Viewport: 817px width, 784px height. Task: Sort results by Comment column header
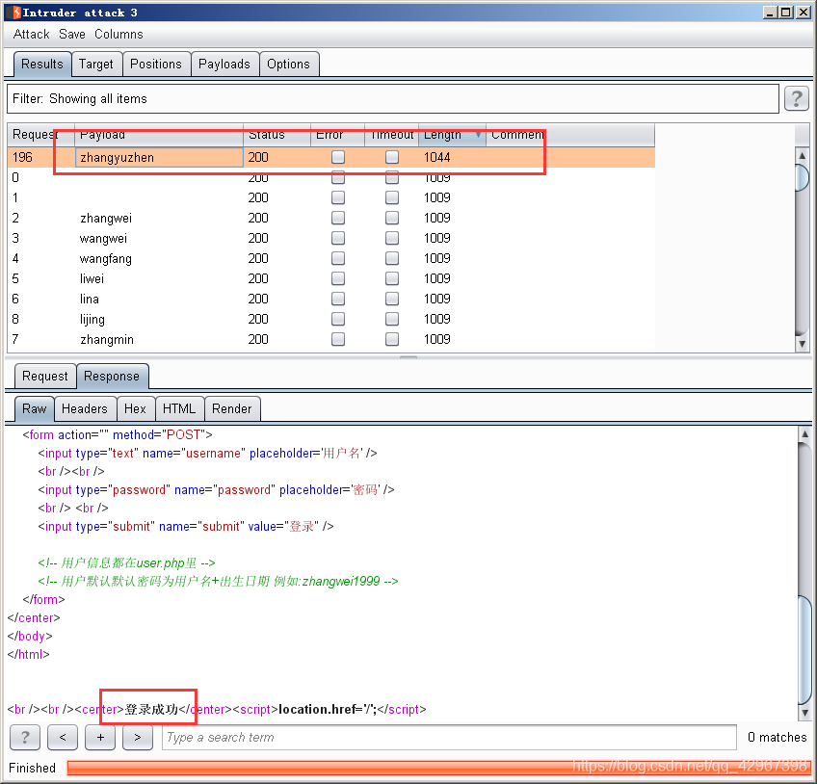570,135
